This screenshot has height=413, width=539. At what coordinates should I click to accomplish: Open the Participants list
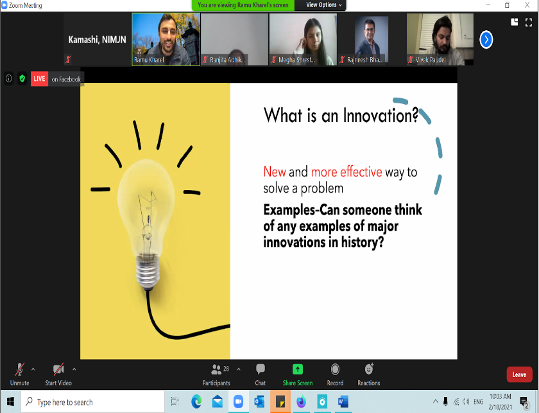[216, 374]
